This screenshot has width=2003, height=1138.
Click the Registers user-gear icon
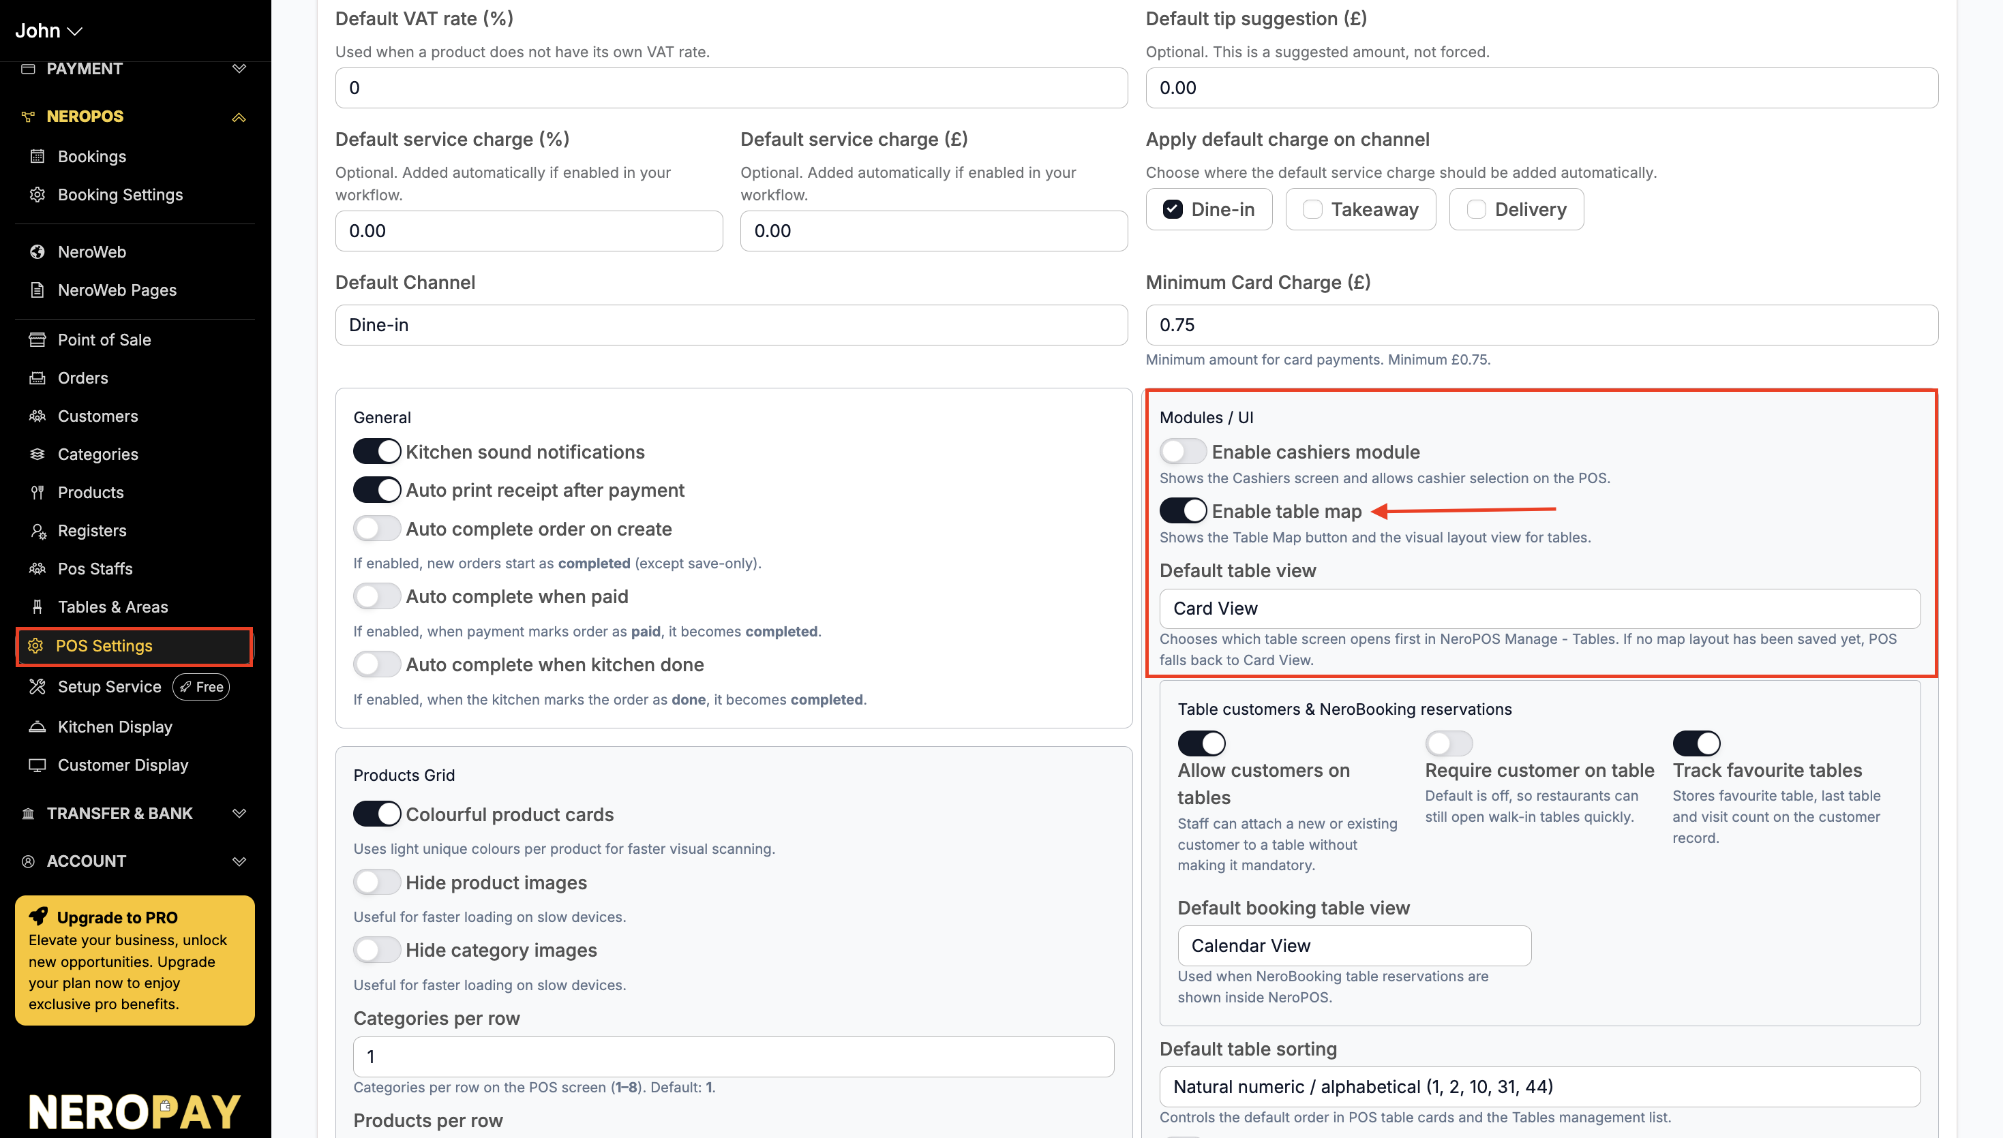point(37,531)
